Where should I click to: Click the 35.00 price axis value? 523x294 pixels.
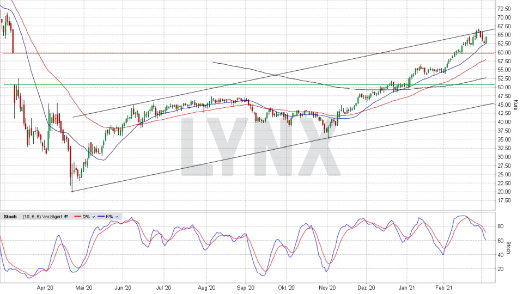[x=503, y=139]
